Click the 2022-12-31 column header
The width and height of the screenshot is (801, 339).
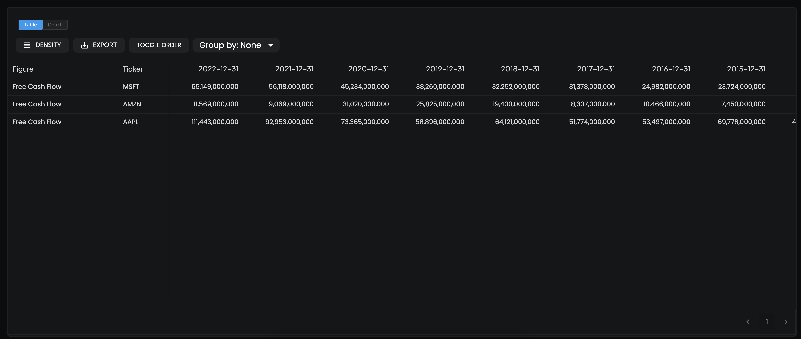[218, 69]
